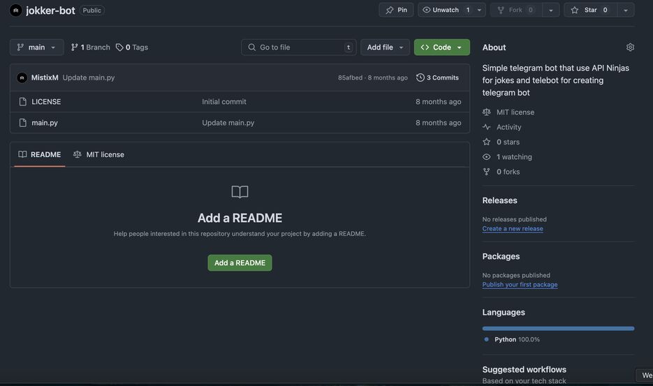653x386 pixels.
Task: Select the README tab
Action: coord(40,154)
